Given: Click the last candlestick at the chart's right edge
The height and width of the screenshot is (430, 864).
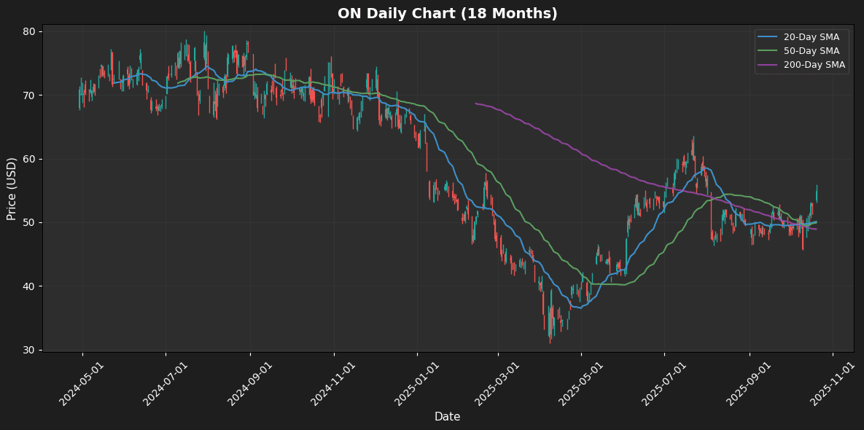Looking at the screenshot, I should [x=816, y=194].
